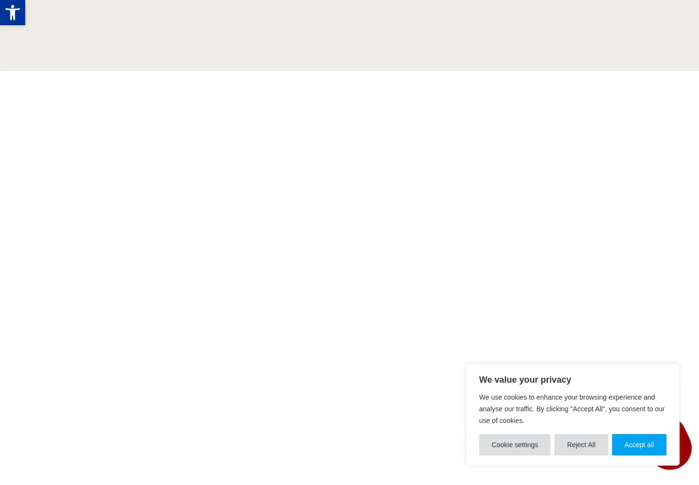Select the cookie consent description paragraph
Image resolution: width=699 pixels, height=485 pixels.
(572, 409)
